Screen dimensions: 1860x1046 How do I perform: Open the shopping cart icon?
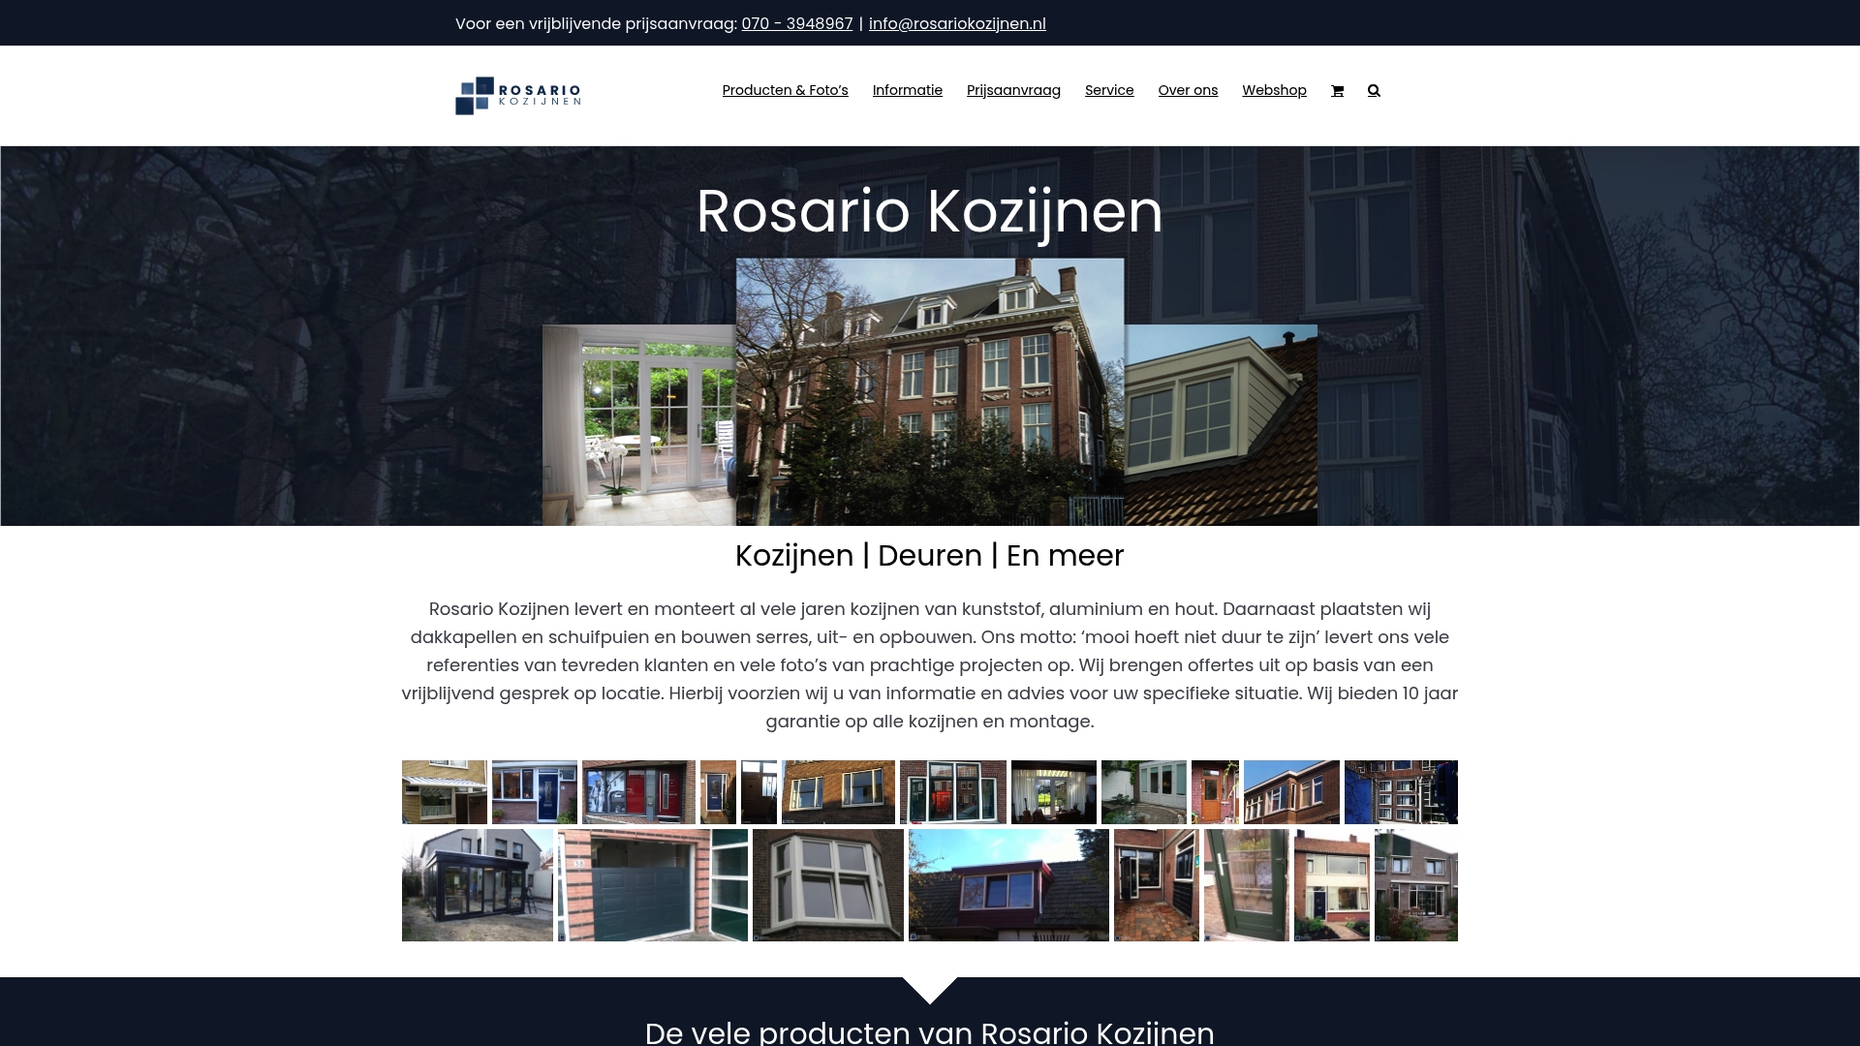[1337, 90]
